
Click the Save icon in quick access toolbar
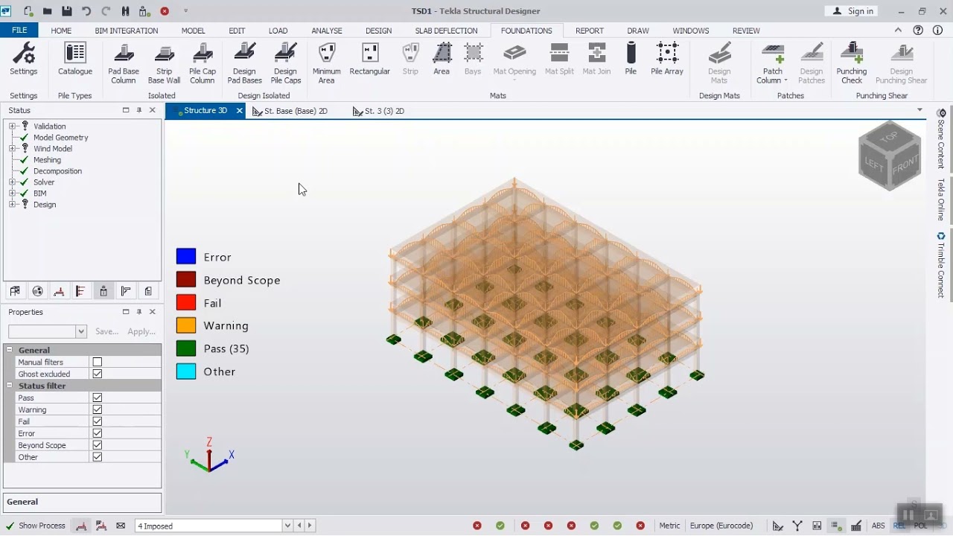click(x=67, y=11)
